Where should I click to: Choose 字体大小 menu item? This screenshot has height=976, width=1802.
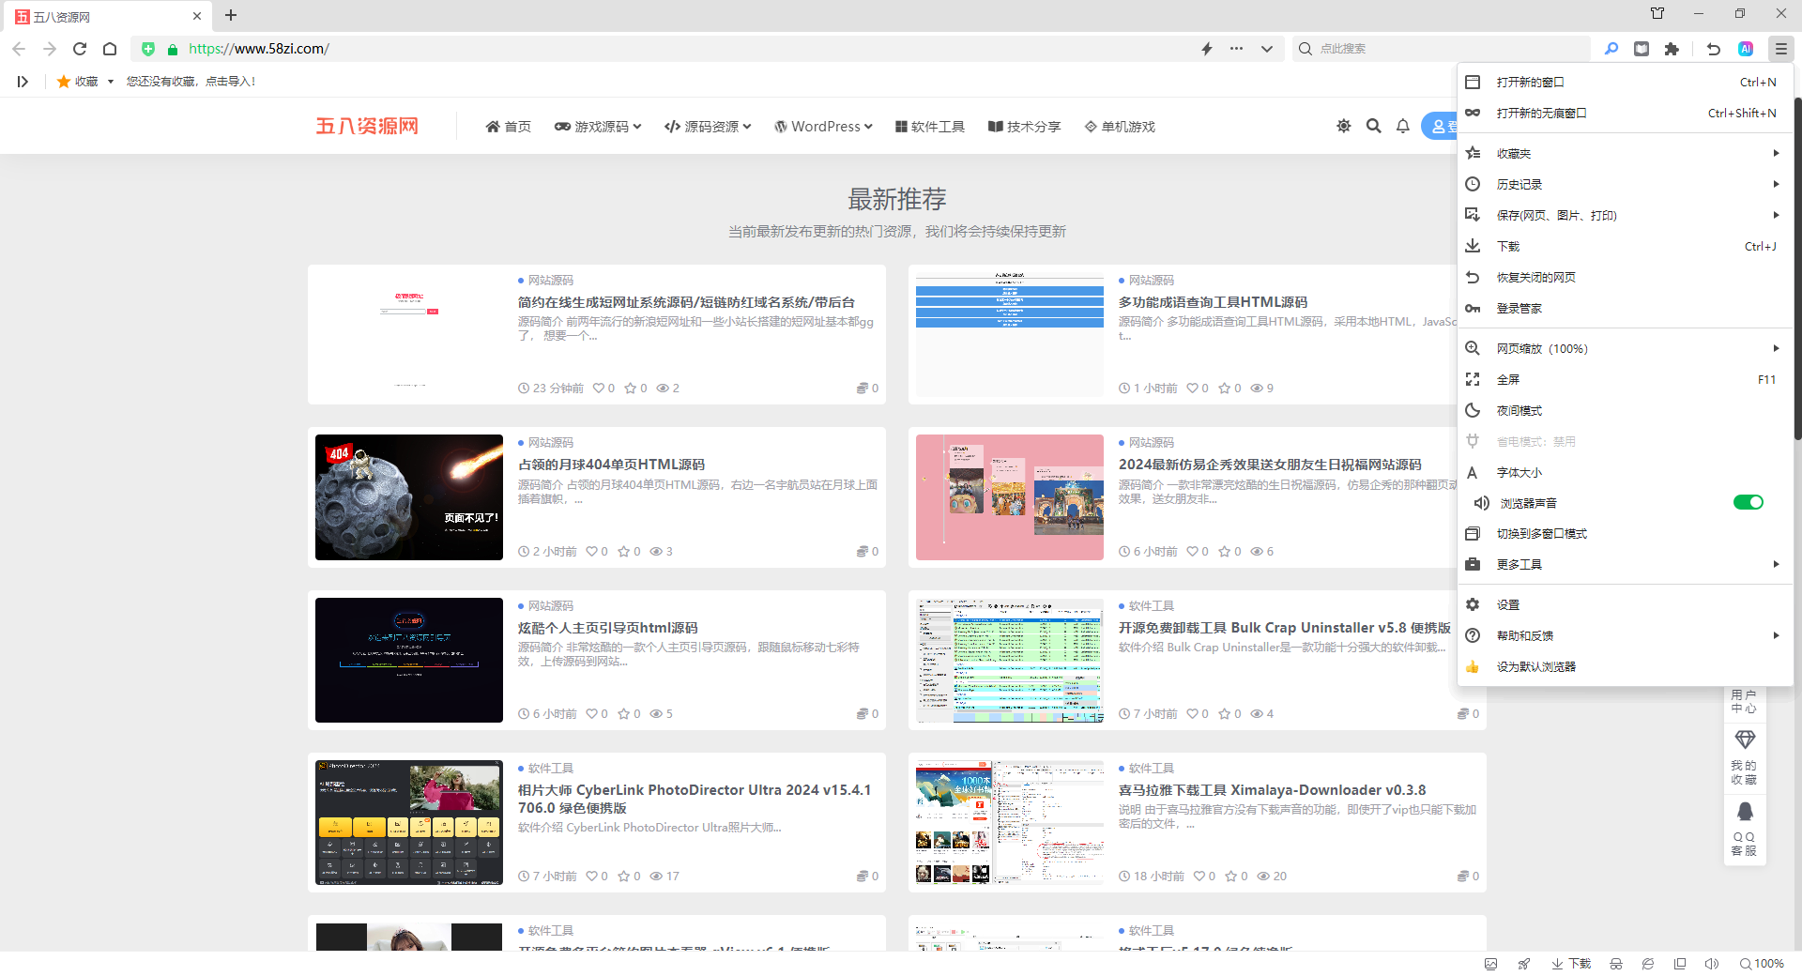(1625, 473)
